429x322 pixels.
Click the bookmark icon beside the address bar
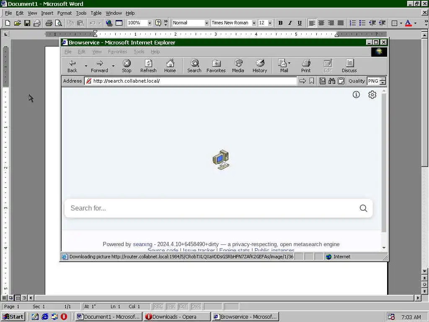[x=312, y=81]
